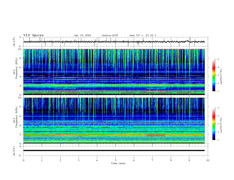Screen dimensions: 234x180
Task: Click the date 'Jan. 19, 2024'
Action: (x=82, y=35)
